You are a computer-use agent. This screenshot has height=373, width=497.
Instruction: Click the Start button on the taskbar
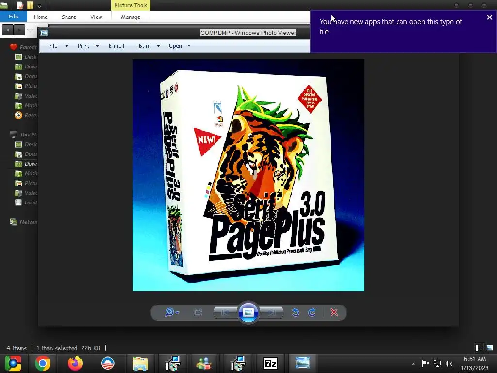(13, 363)
